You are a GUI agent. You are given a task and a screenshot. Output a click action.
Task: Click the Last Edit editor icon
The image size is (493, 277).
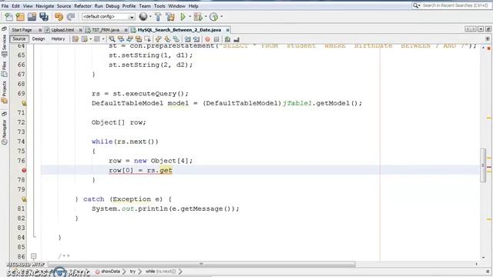[75, 39]
